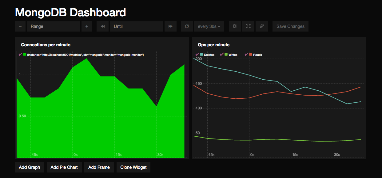Click Add Frame button
The height and width of the screenshot is (178, 382).
[x=99, y=167]
